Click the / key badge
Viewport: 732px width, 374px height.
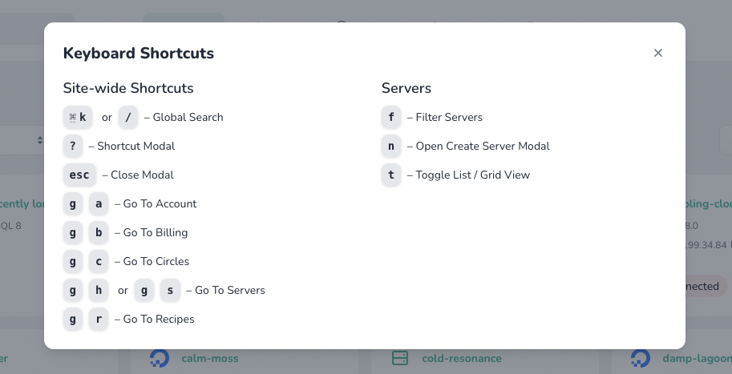click(128, 117)
